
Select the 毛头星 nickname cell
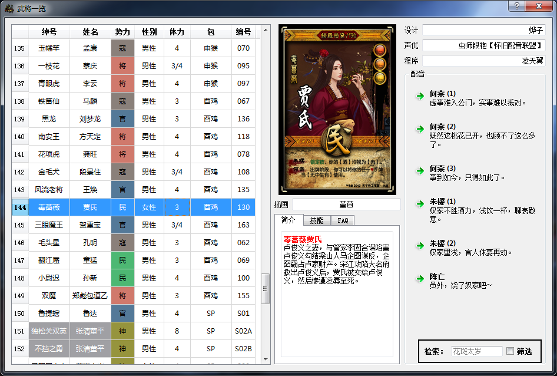[x=49, y=243]
